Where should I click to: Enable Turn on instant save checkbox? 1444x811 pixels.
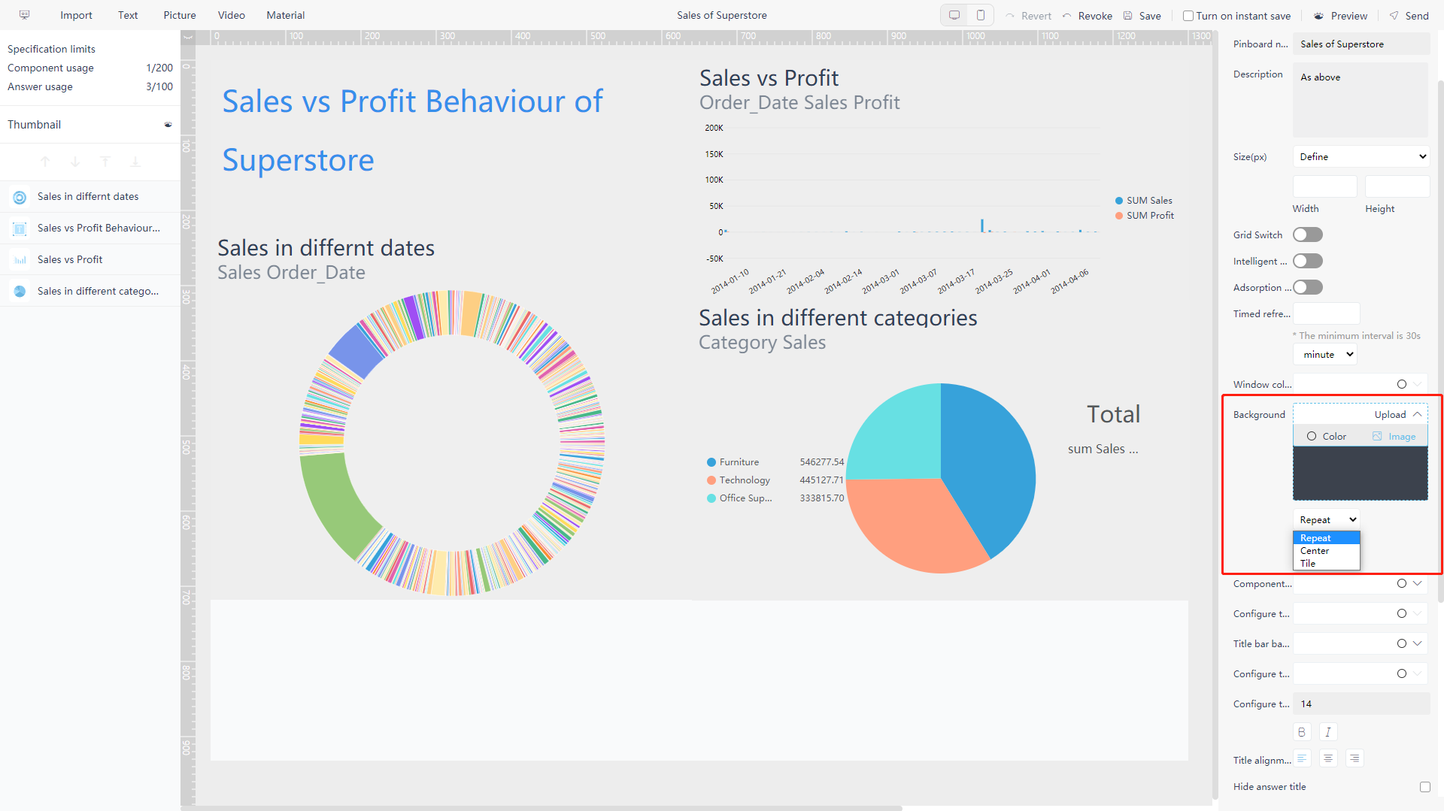(x=1188, y=16)
